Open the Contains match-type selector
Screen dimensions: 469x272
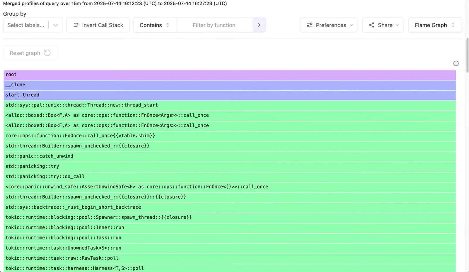(x=155, y=25)
